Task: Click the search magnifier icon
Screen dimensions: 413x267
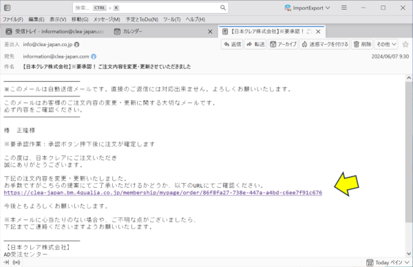Action: (223, 8)
